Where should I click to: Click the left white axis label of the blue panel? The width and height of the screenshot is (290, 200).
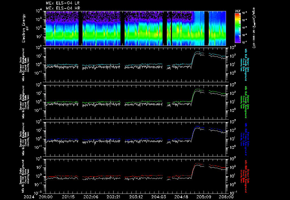pyautogui.click(x=24, y=139)
